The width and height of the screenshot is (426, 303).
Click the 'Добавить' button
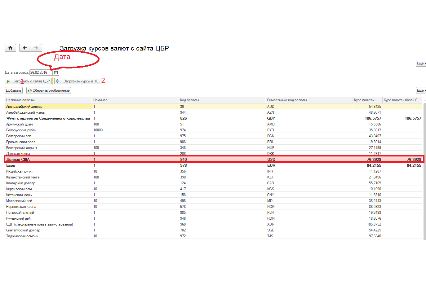tap(14, 90)
